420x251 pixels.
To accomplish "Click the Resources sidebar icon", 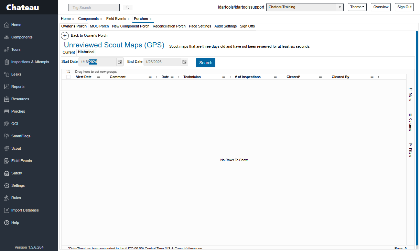I will [7, 99].
